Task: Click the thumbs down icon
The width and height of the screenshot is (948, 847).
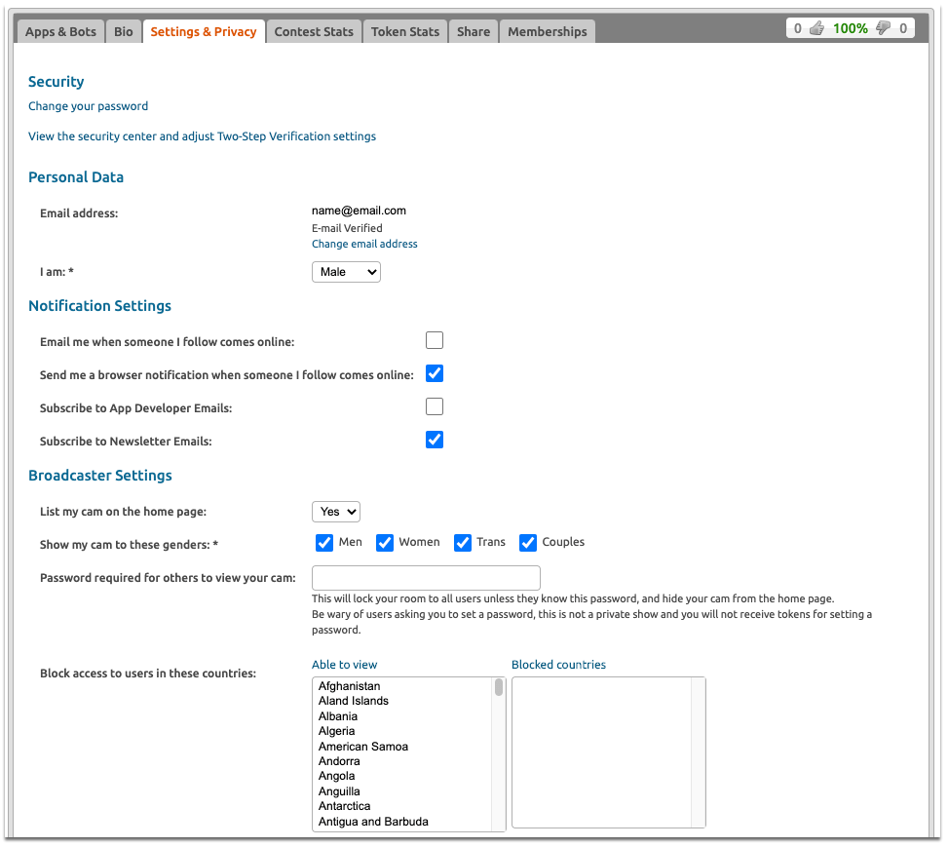Action: (x=884, y=28)
